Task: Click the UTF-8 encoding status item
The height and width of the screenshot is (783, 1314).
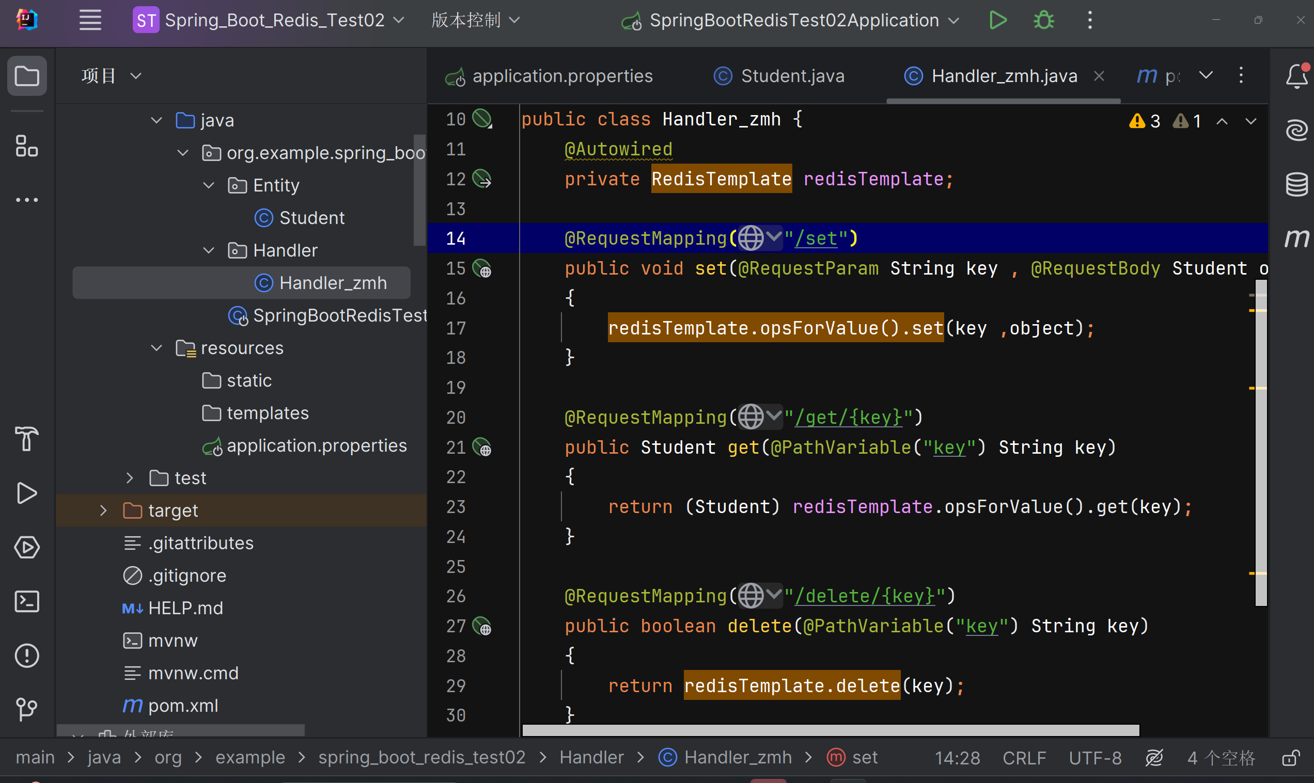Action: [x=1094, y=758]
